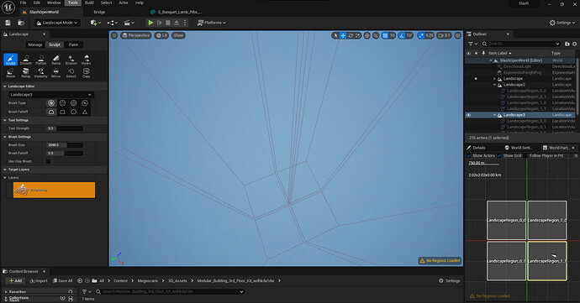Screen dimensions: 580x303
Task: Toggle viewport scale snapping
Action: click(x=421, y=35)
